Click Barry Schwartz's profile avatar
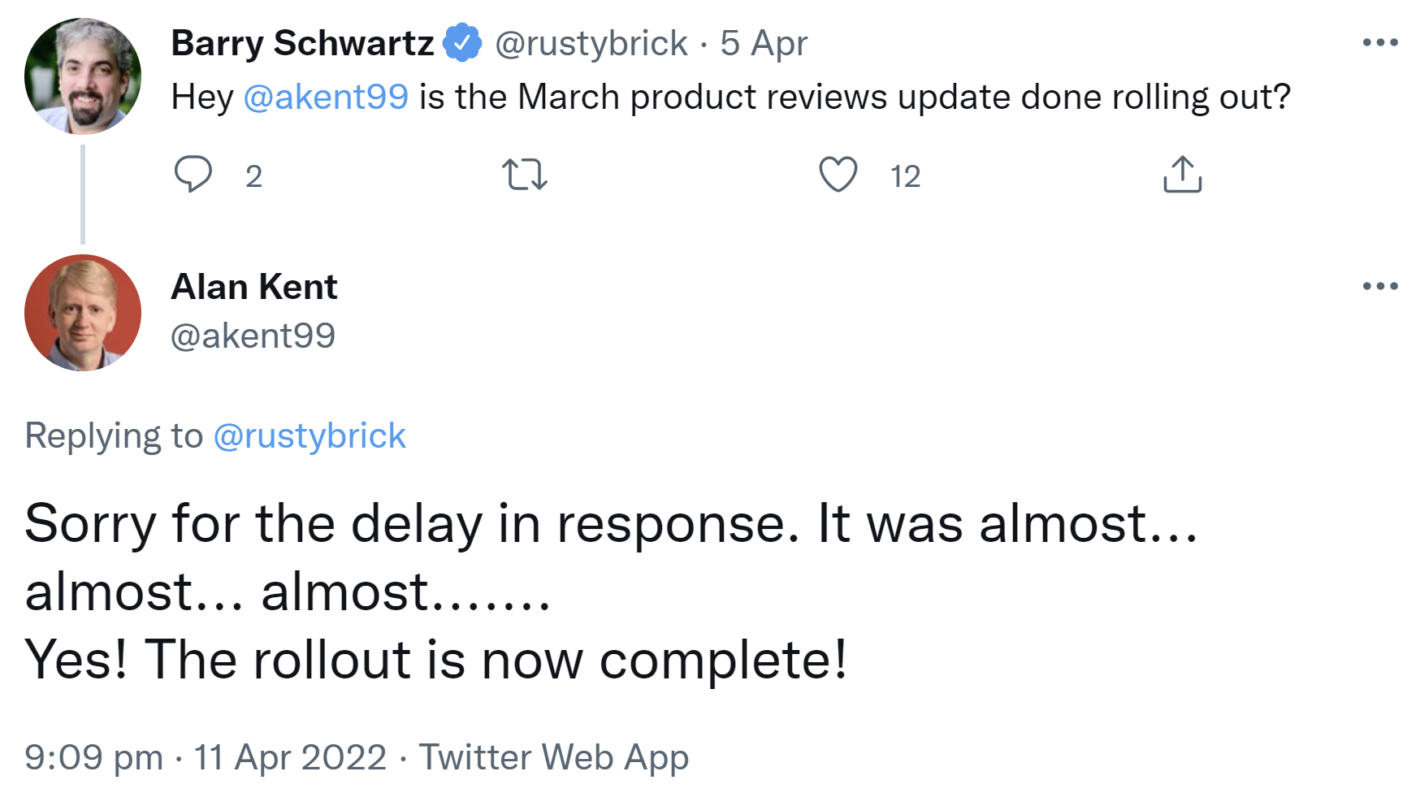The image size is (1420, 806). pos(82,76)
